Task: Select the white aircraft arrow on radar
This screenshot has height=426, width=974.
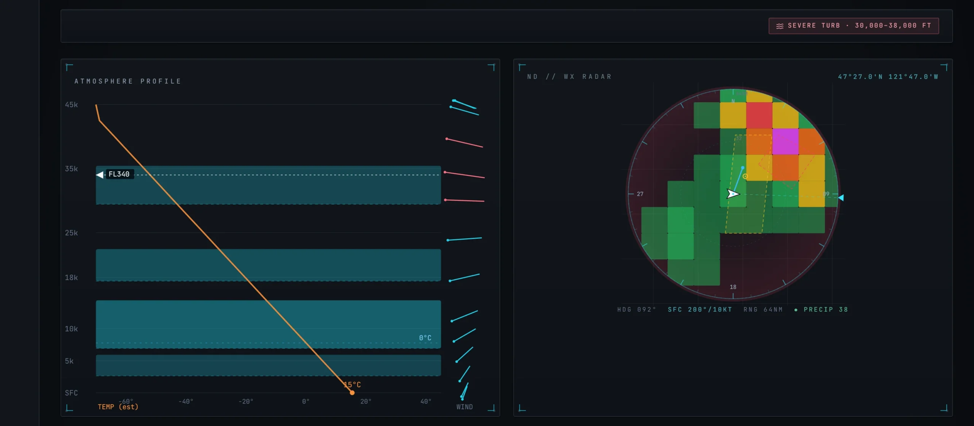Action: (733, 194)
